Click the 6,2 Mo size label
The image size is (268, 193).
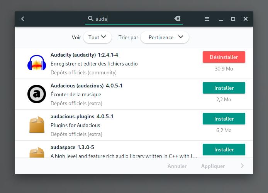(224, 131)
